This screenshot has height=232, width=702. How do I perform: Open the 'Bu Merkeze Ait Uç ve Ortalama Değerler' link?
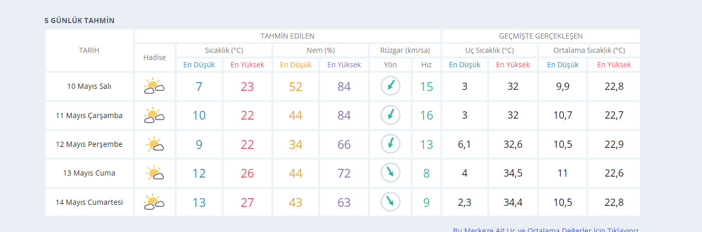pyautogui.click(x=546, y=230)
